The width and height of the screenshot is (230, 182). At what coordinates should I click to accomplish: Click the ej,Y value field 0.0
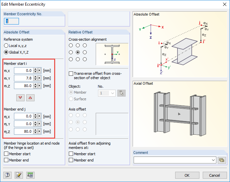click(24, 124)
